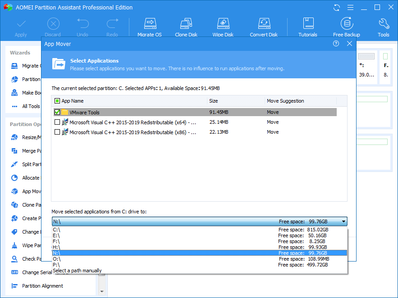Image resolution: width=398 pixels, height=298 pixels.
Task: Click the refresh icon in title bar
Action: coord(337,7)
